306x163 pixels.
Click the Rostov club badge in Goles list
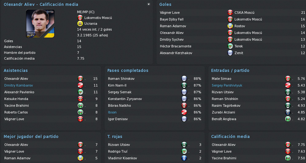click(x=230, y=26)
